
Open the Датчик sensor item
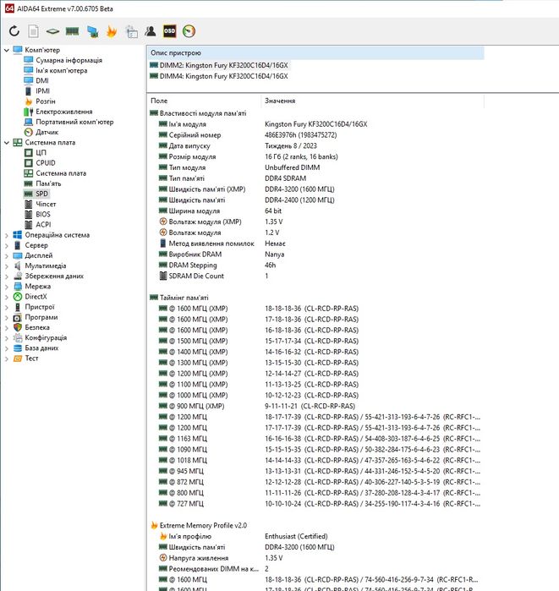click(x=47, y=132)
